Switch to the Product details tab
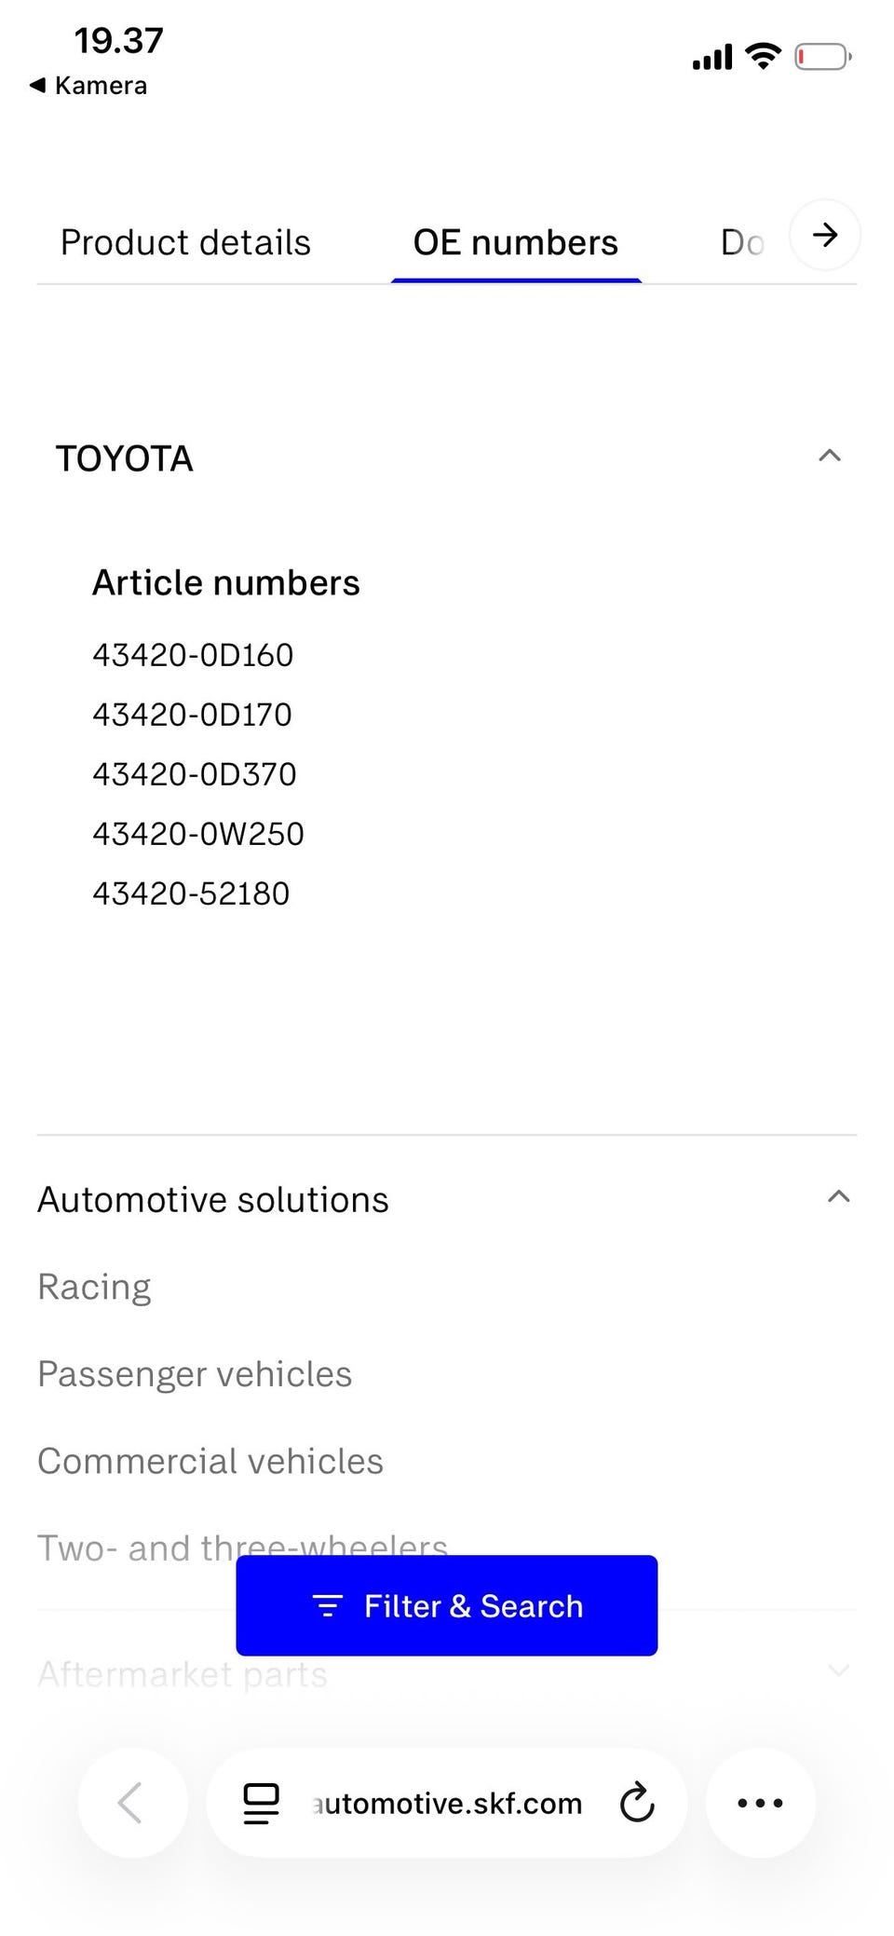This screenshot has height=1936, width=894. 185,243
